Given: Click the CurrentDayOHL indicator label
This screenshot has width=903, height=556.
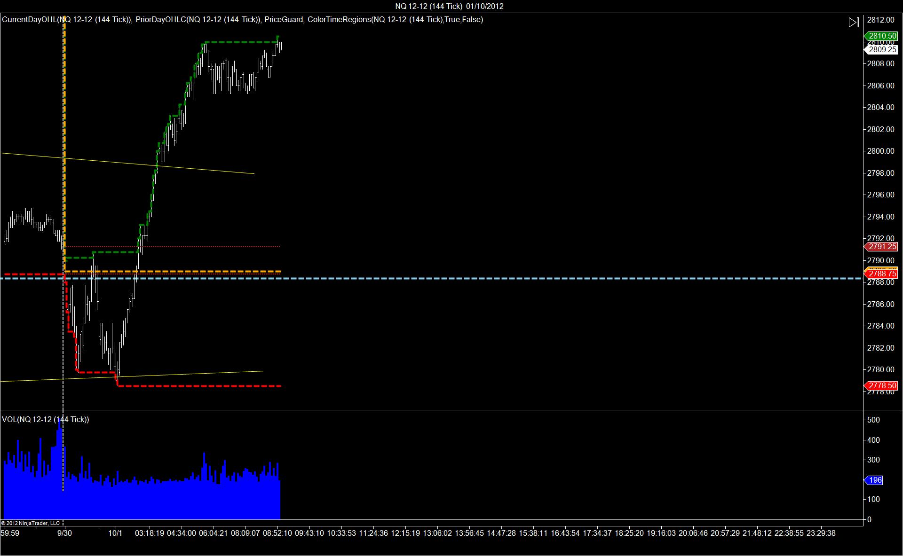Looking at the screenshot, I should [x=67, y=19].
